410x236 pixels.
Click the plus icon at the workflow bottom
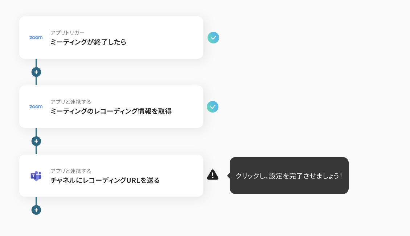click(36, 210)
